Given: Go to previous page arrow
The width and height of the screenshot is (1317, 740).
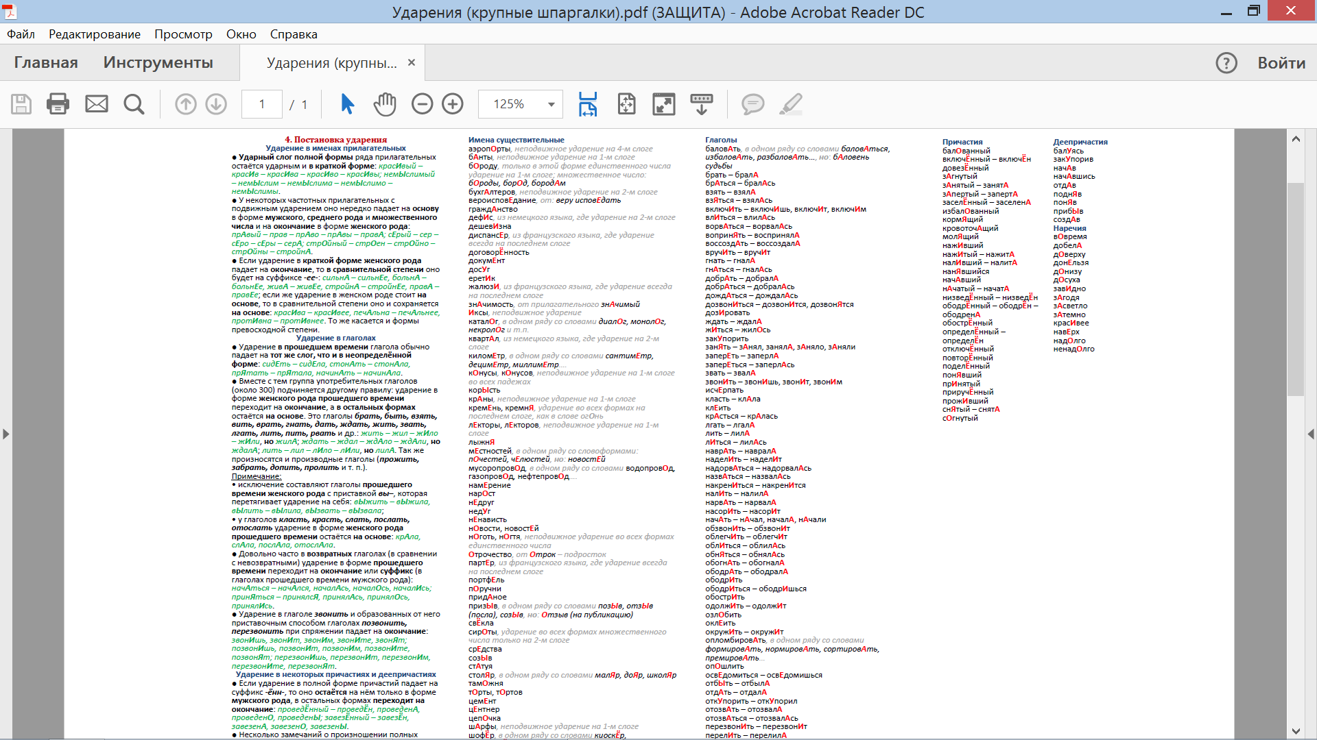Looking at the screenshot, I should pyautogui.click(x=186, y=104).
